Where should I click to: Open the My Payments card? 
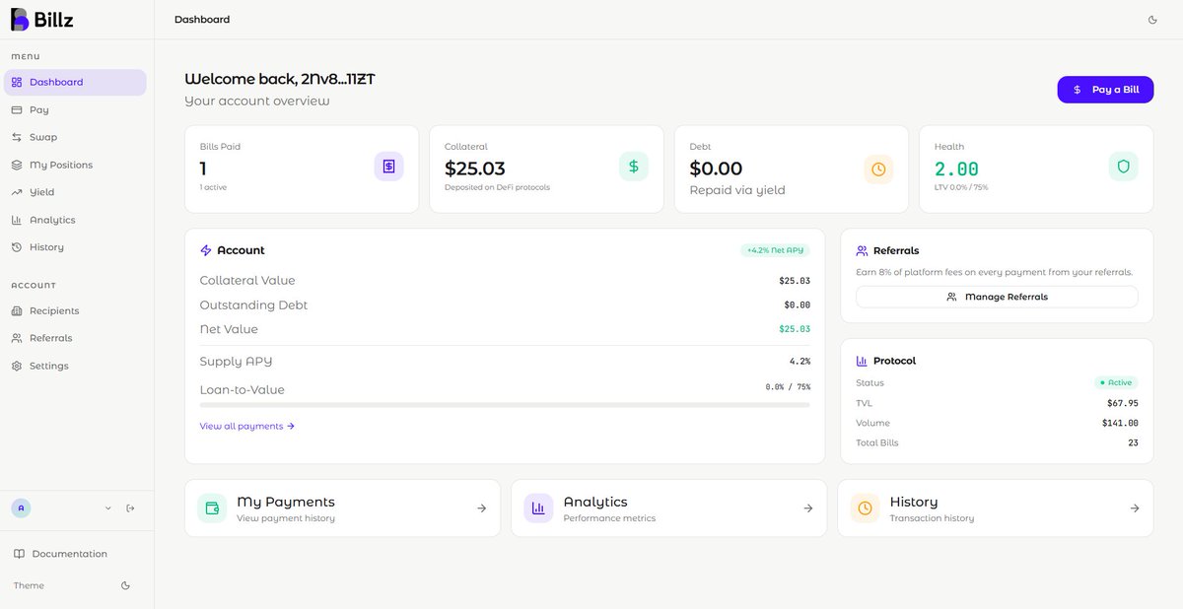342,508
